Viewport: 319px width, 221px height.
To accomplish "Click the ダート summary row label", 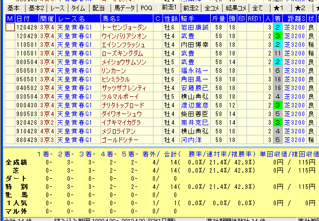I will coord(16,179).
